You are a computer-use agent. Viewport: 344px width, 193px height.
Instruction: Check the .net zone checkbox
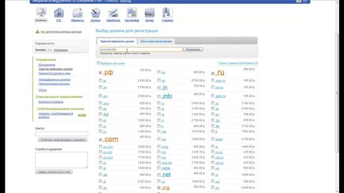[159, 175]
